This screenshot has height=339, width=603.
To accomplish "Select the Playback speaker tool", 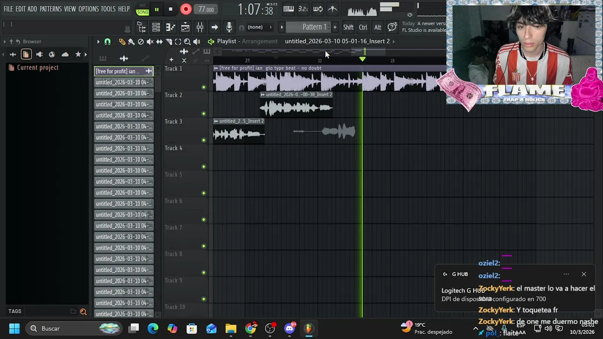I will point(196,41).
